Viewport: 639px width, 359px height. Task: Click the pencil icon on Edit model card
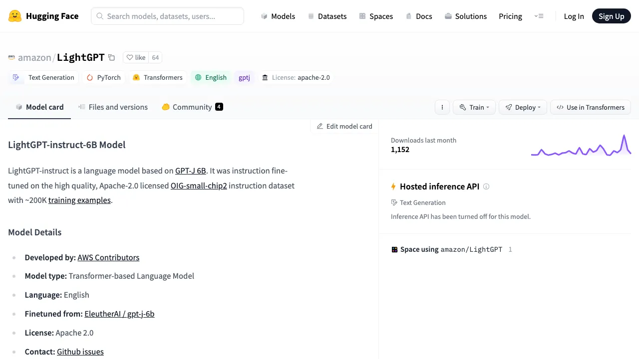coord(320,126)
